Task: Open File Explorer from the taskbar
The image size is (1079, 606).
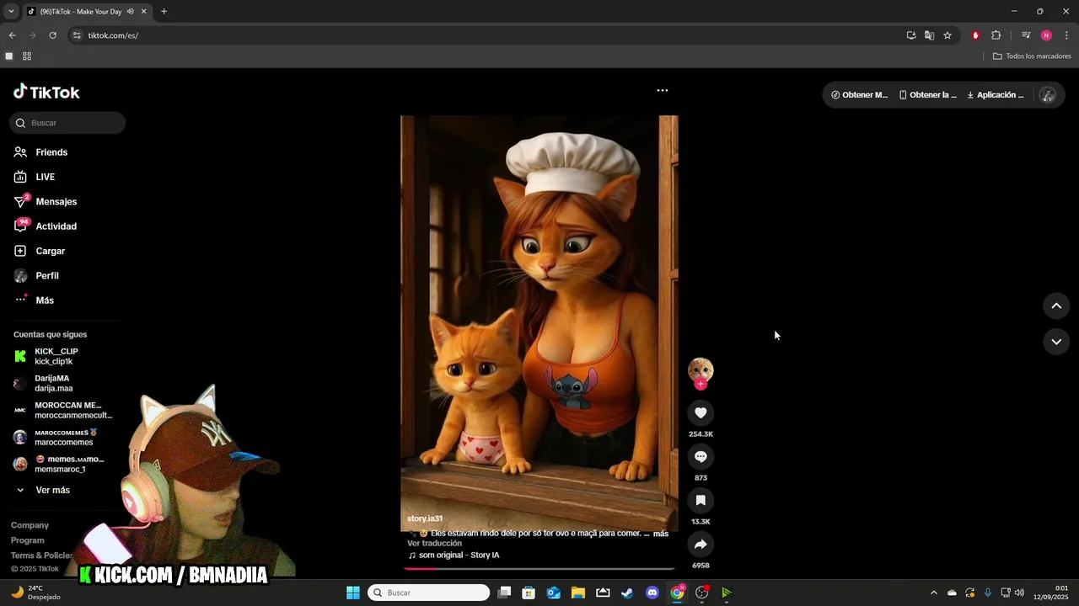Action: tap(578, 593)
